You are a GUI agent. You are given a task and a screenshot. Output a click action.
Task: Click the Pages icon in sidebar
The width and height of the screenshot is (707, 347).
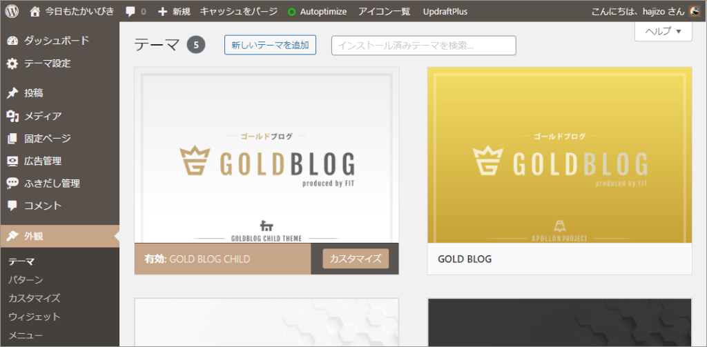12,139
